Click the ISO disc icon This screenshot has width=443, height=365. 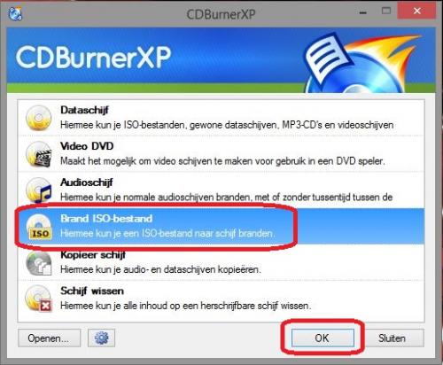(39, 226)
